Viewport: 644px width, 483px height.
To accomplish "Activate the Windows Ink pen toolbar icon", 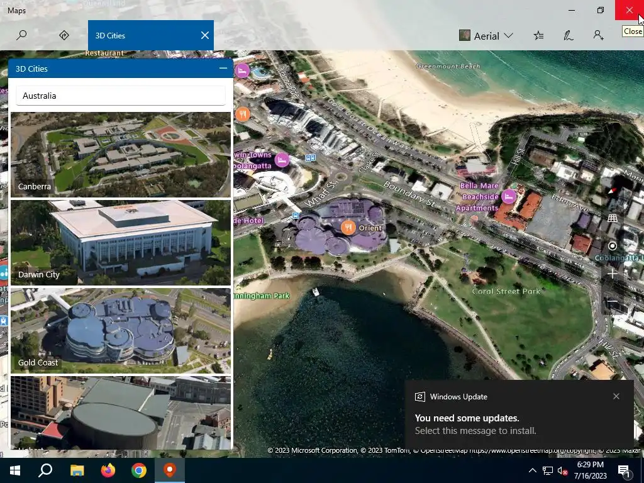I will [569, 36].
